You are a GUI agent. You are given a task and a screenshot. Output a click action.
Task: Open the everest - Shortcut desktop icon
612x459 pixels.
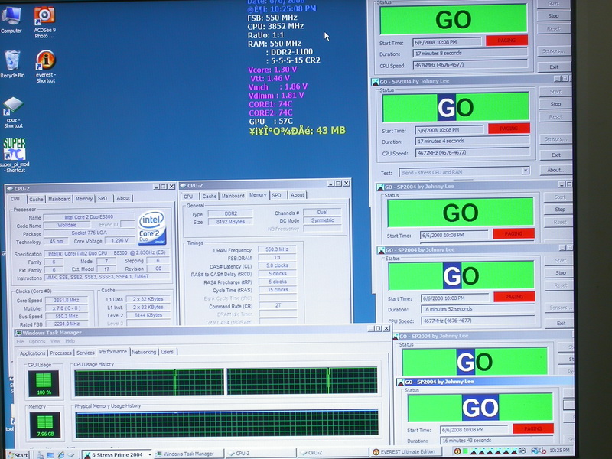pos(46,67)
